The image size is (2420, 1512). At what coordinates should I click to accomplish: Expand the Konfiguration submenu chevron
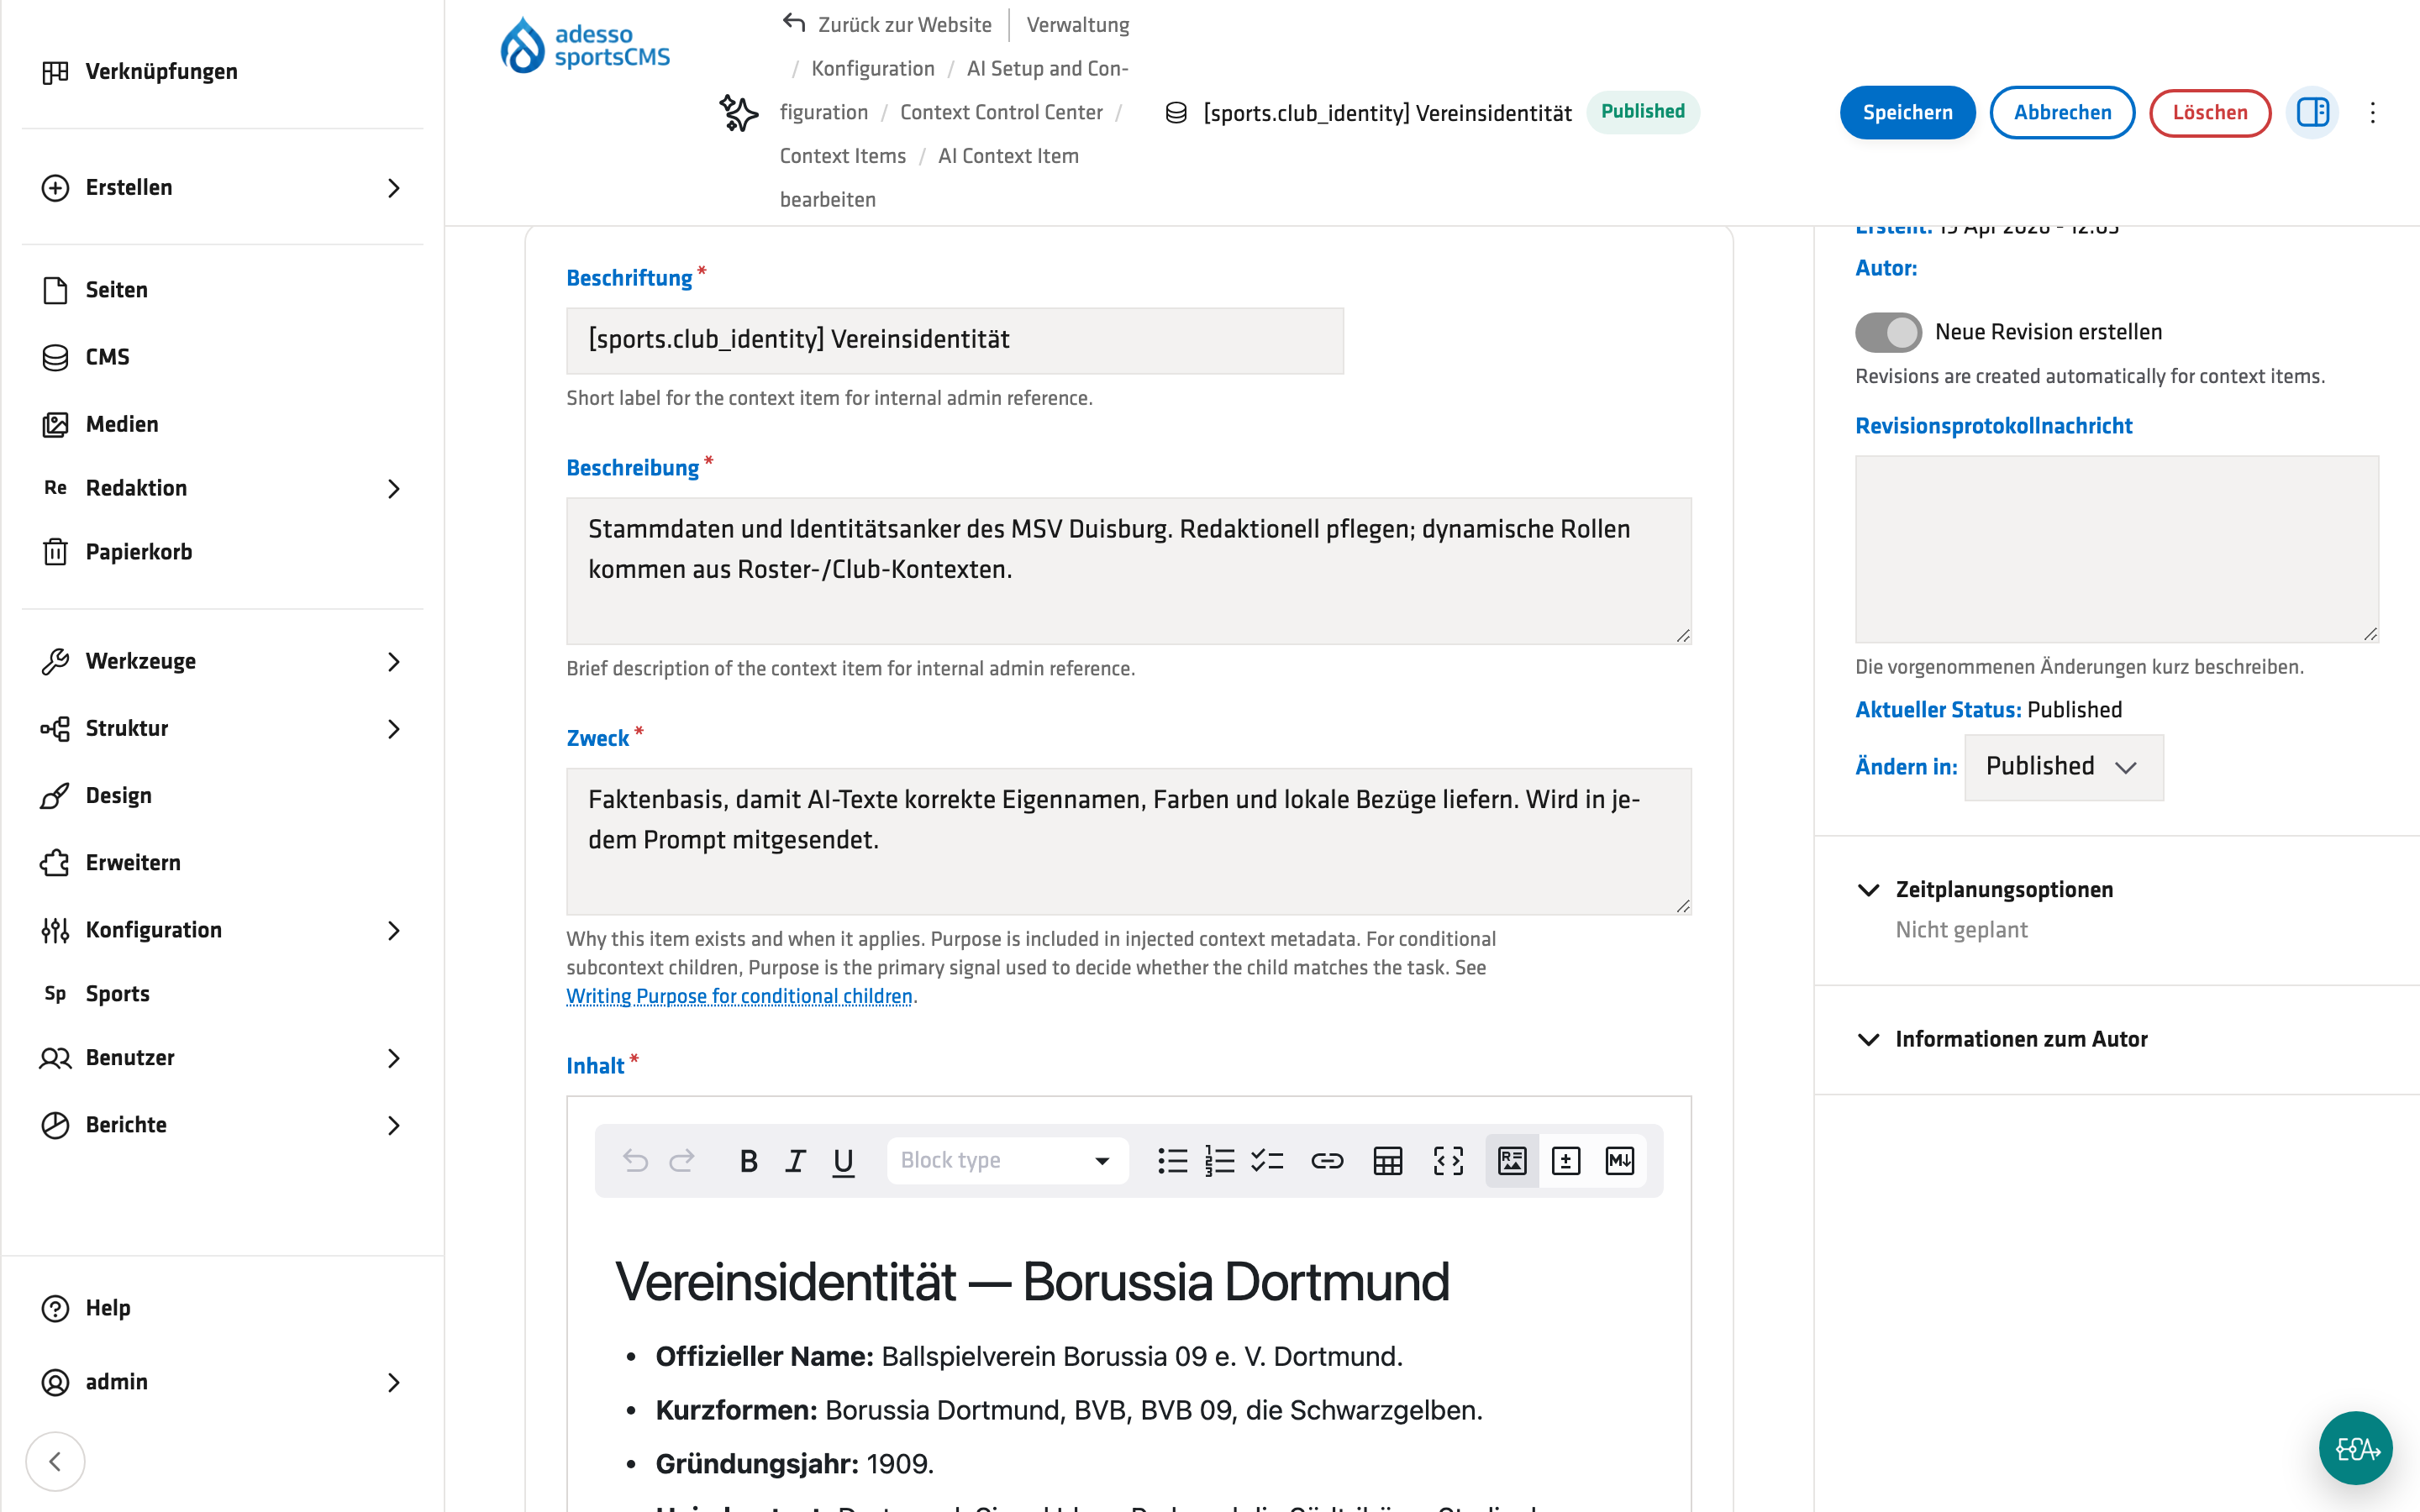(x=394, y=931)
